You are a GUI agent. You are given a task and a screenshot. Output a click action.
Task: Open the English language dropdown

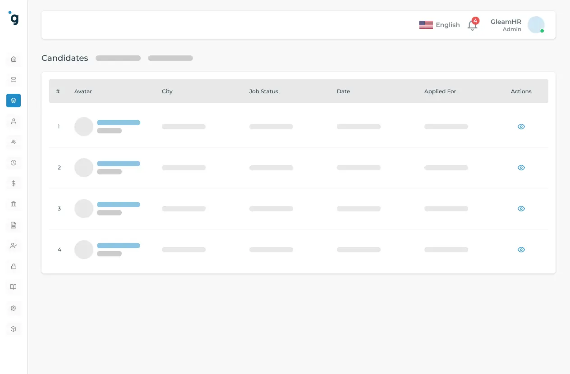coord(440,25)
